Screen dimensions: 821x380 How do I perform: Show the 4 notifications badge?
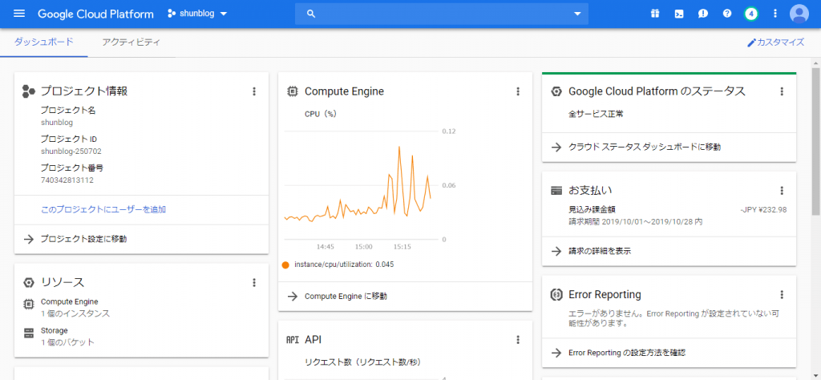pyautogui.click(x=750, y=14)
